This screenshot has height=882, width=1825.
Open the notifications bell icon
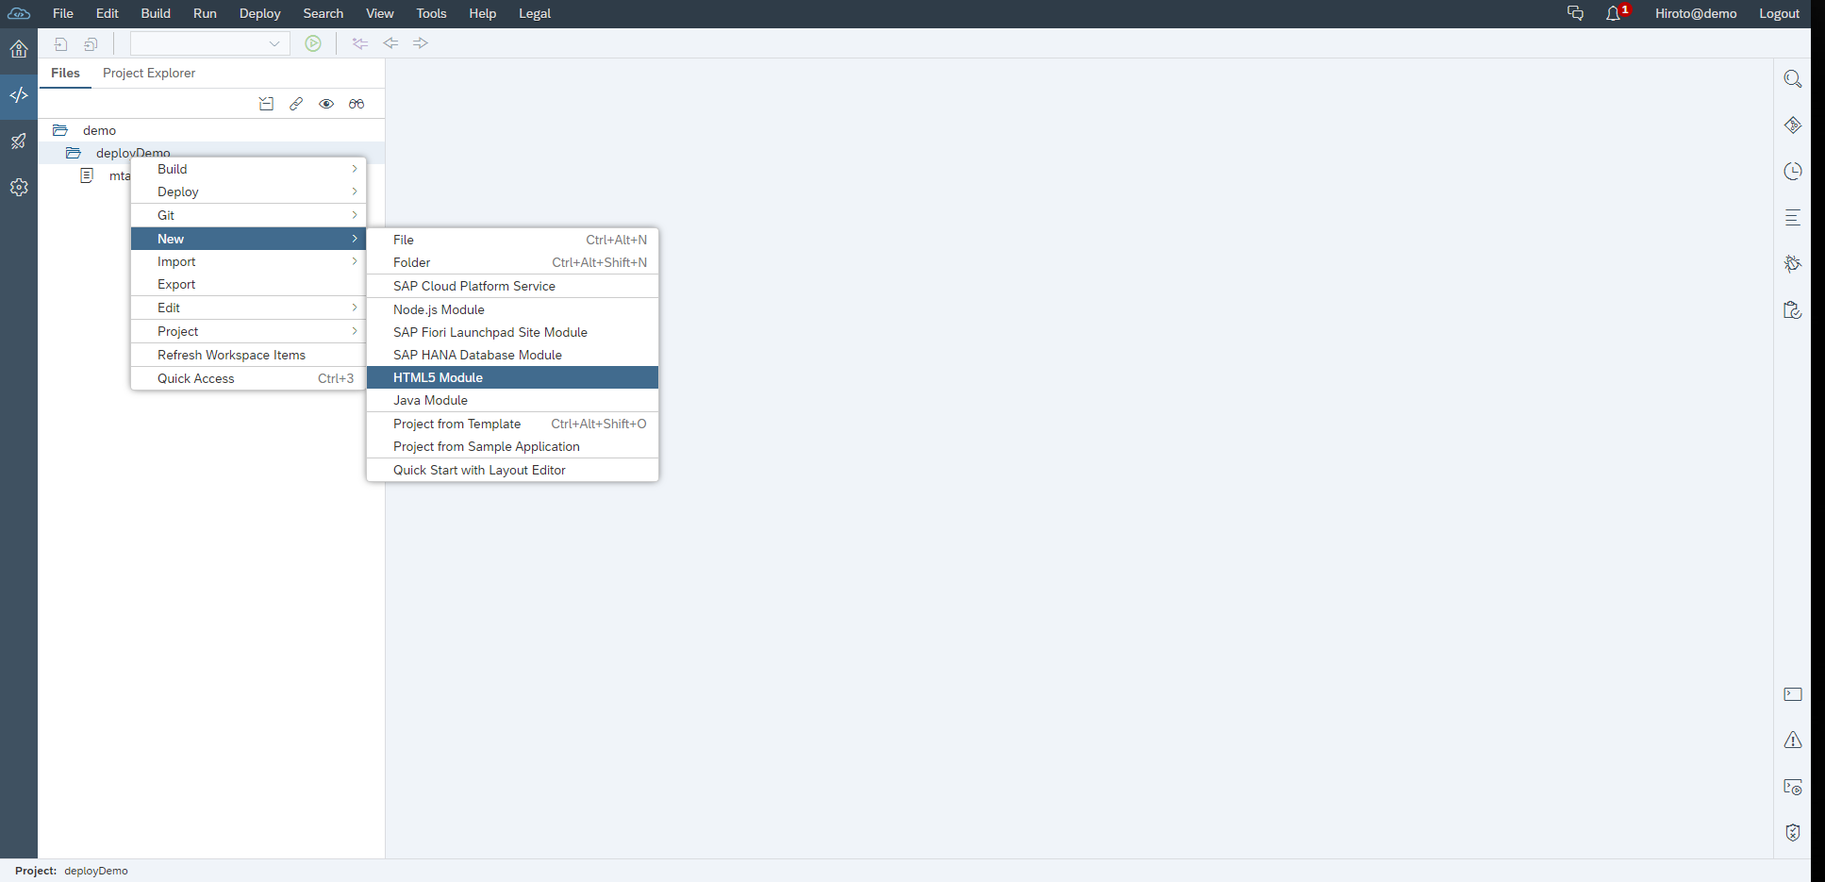click(x=1614, y=13)
